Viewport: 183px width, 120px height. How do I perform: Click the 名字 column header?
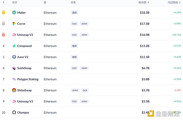click(x=15, y=2)
